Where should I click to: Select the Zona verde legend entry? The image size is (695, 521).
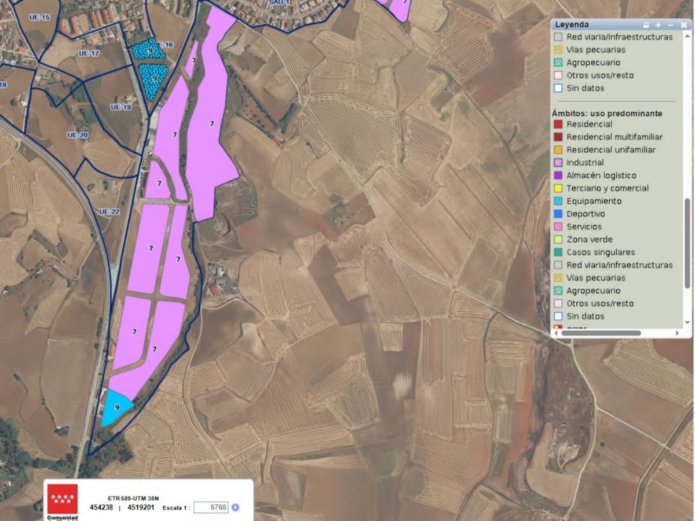pos(589,239)
